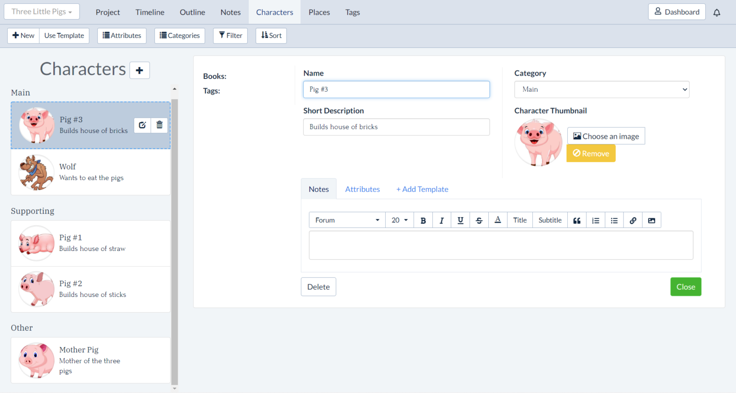Apply underline formatting in notes editor
736x393 pixels.
[460, 220]
